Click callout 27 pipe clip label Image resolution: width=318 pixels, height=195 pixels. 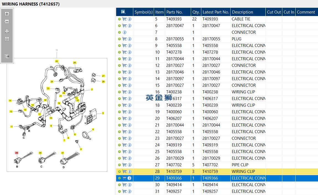click(103, 76)
